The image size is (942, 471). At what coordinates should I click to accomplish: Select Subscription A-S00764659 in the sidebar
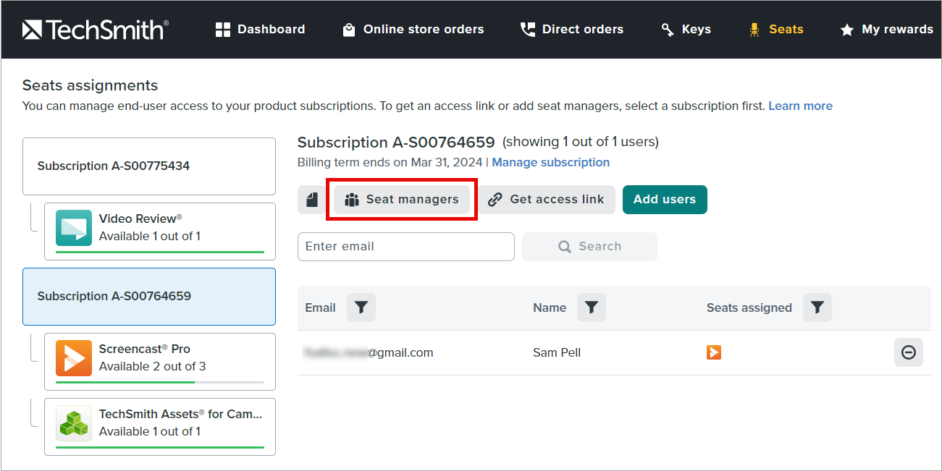click(149, 297)
